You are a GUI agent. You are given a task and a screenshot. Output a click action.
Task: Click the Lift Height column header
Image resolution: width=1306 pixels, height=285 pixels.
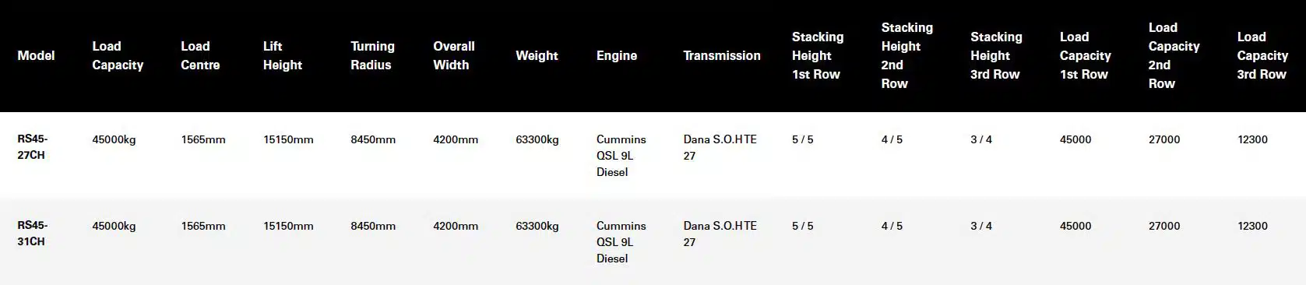pos(283,55)
